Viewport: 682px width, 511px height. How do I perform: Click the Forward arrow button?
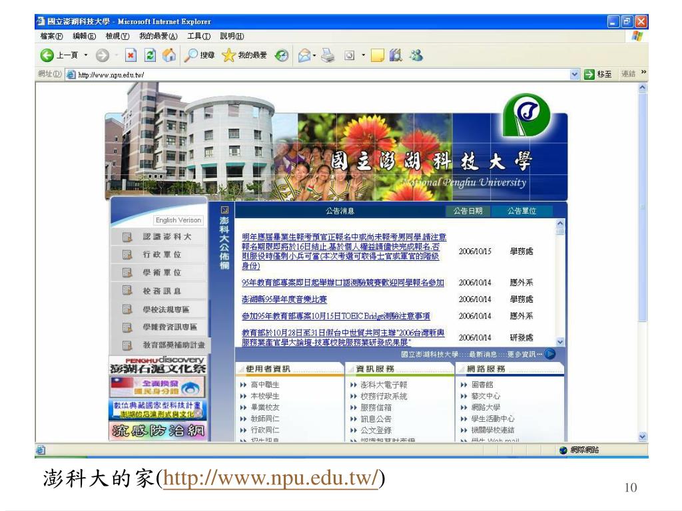(102, 56)
